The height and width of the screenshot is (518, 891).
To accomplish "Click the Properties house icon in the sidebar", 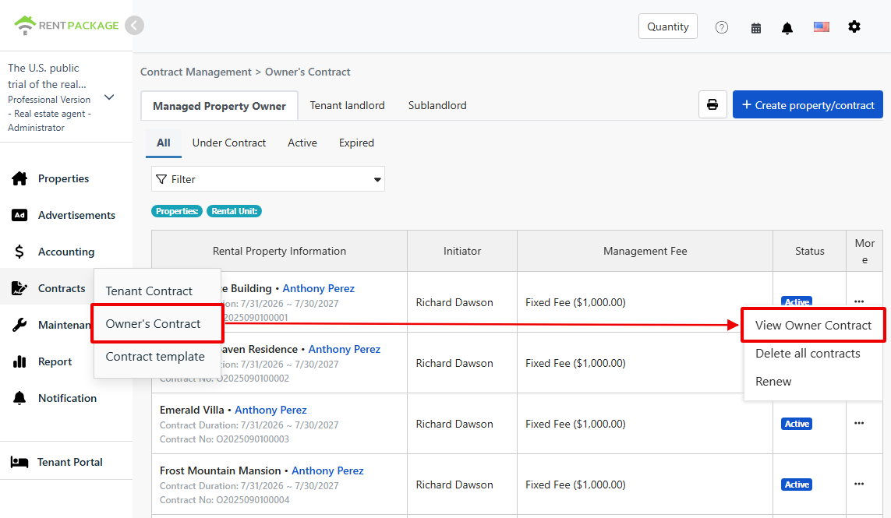I will [x=19, y=178].
